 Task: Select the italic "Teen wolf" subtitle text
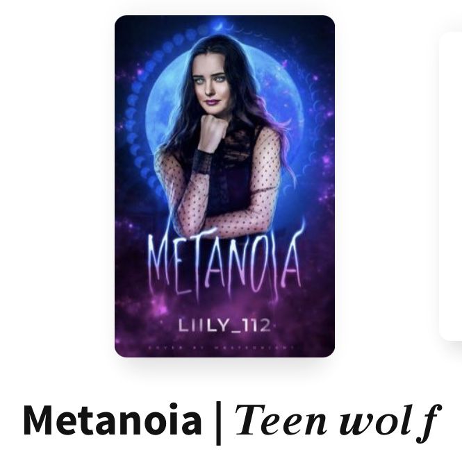tap(338, 423)
